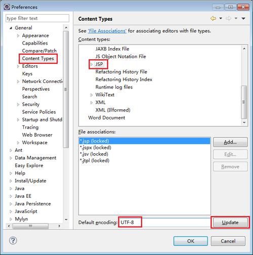This screenshot has width=253, height=255.
Task: Click the Add... file association button
Action: click(230, 142)
